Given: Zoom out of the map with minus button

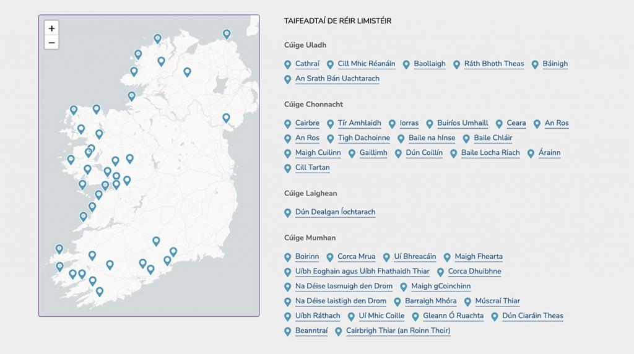Looking at the screenshot, I should tap(51, 43).
